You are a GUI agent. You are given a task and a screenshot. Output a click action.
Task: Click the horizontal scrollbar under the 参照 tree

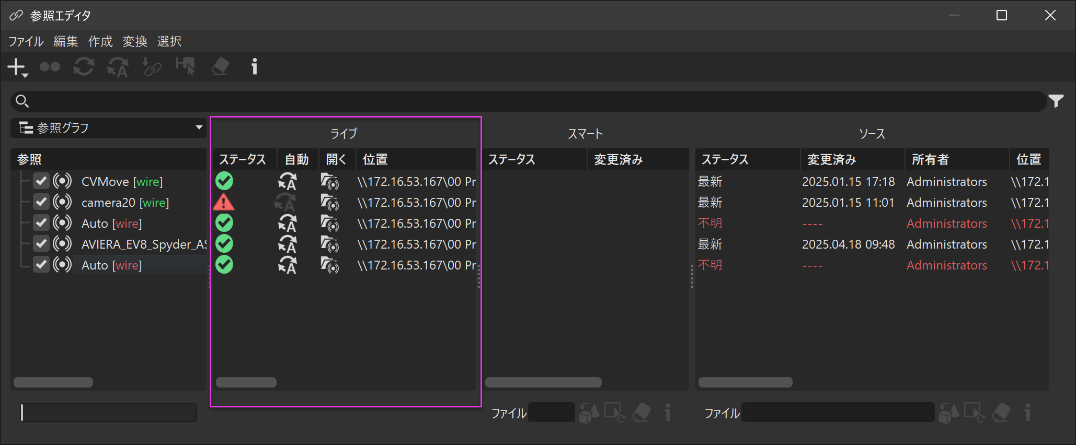click(x=53, y=382)
